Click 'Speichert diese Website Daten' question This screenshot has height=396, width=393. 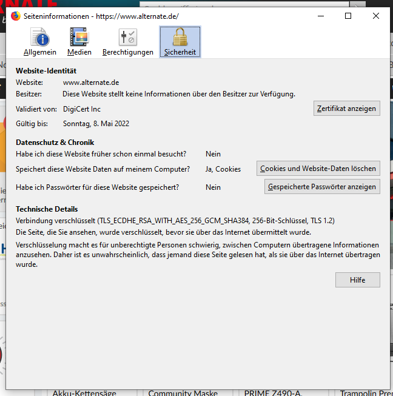coord(102,169)
